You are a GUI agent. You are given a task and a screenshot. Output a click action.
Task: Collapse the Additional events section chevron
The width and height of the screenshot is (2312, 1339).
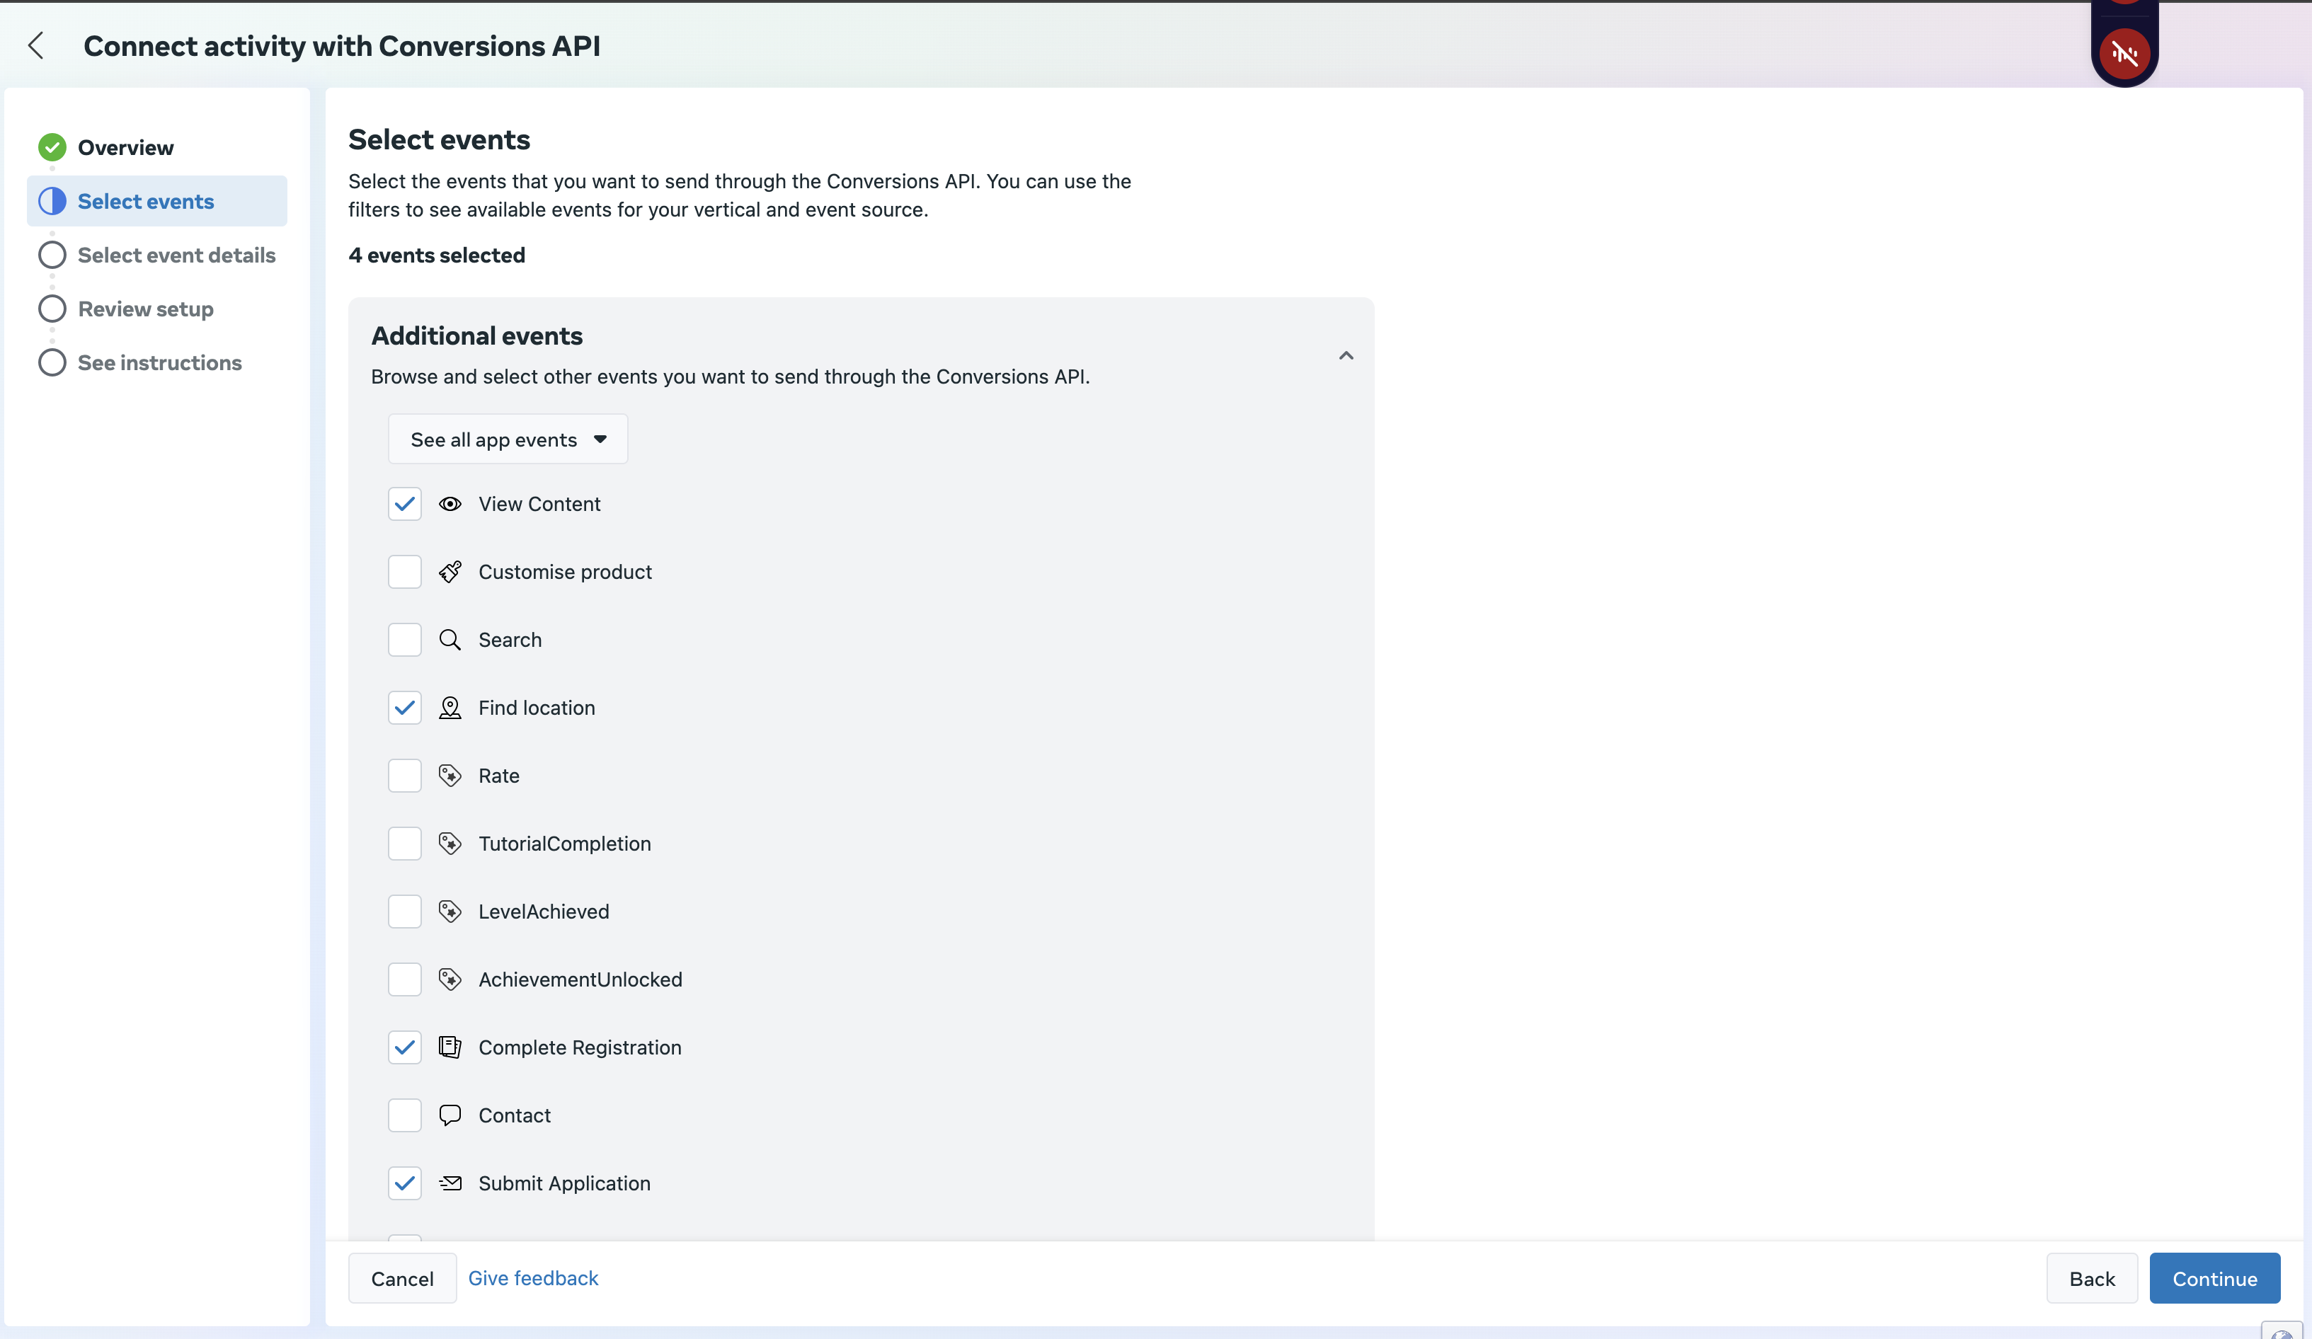1345,355
